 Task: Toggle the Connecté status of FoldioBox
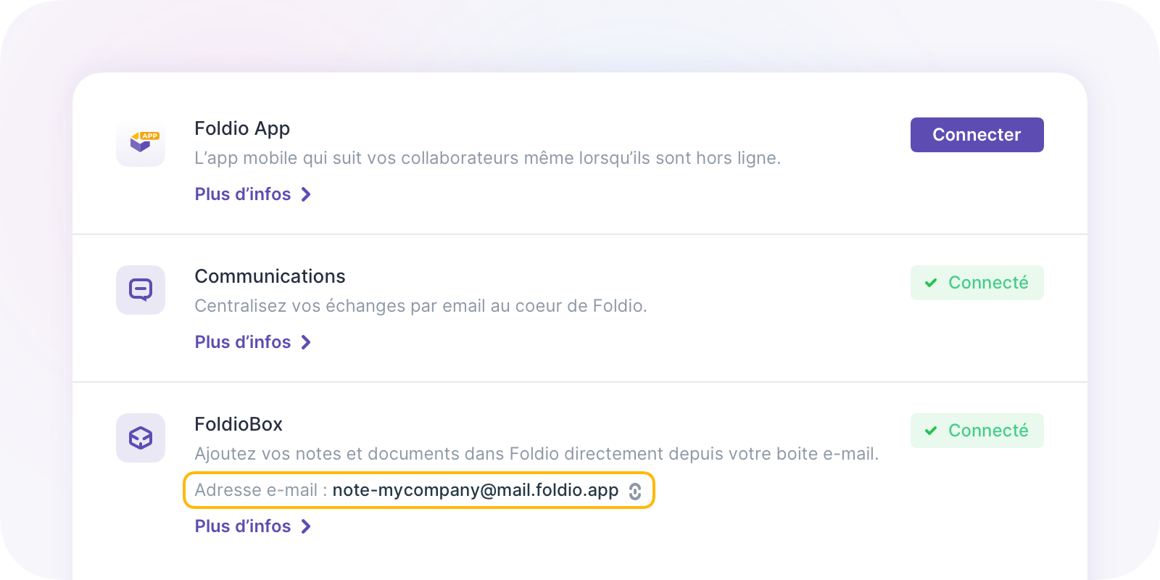[977, 431]
